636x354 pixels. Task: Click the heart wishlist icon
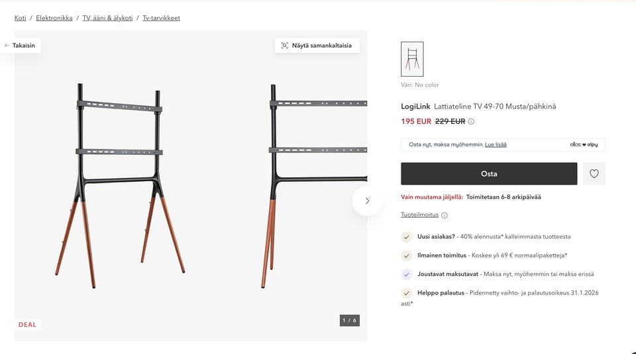(x=594, y=174)
